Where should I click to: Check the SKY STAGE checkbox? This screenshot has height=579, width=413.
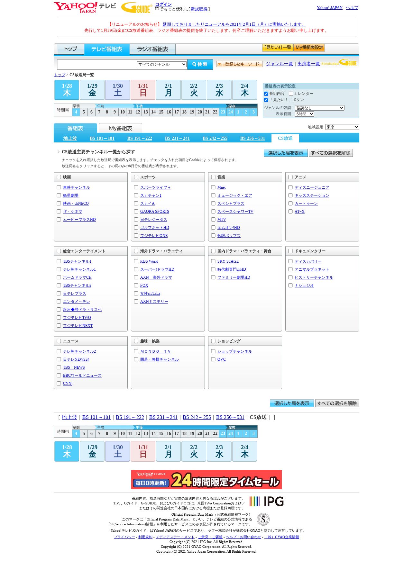(213, 261)
